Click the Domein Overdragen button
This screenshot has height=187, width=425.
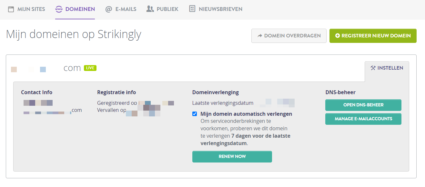(x=289, y=36)
